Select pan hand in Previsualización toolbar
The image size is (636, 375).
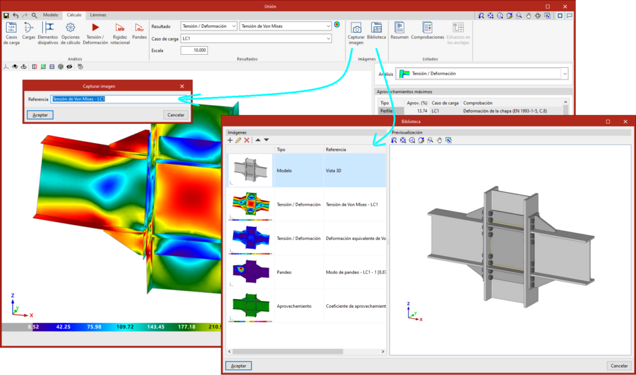point(439,140)
